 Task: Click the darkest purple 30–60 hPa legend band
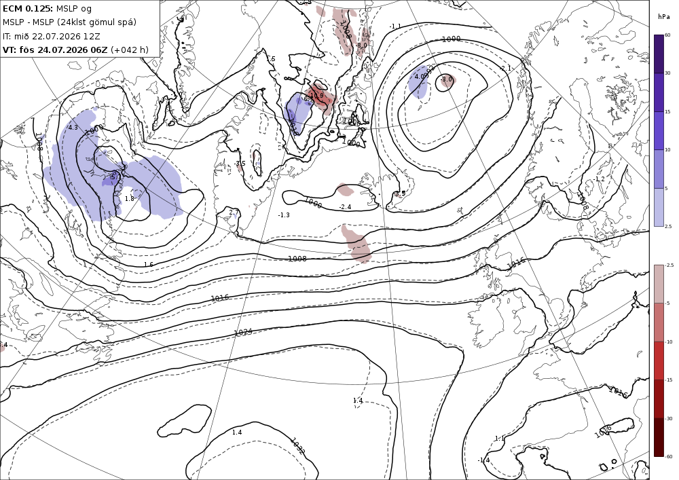coord(659,54)
